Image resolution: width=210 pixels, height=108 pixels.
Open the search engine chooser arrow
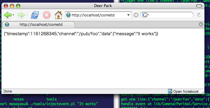coord(148,15)
